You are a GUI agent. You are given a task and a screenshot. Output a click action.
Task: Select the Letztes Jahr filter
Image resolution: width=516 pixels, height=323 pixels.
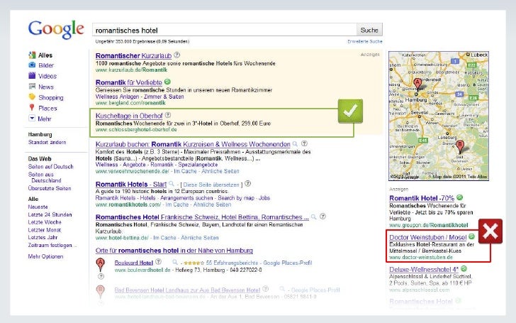(43, 237)
